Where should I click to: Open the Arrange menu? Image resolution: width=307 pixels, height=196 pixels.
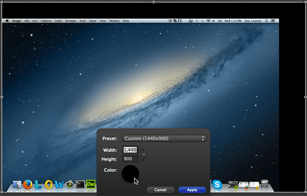tap(71, 21)
